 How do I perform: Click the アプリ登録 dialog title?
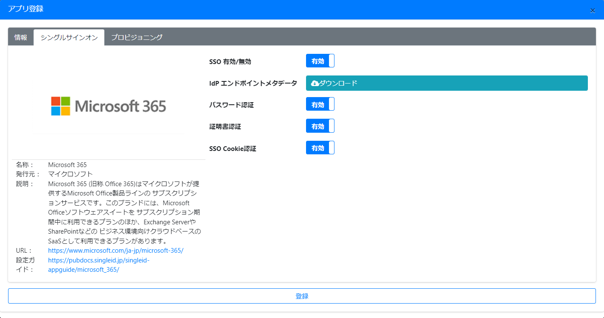(x=25, y=9)
